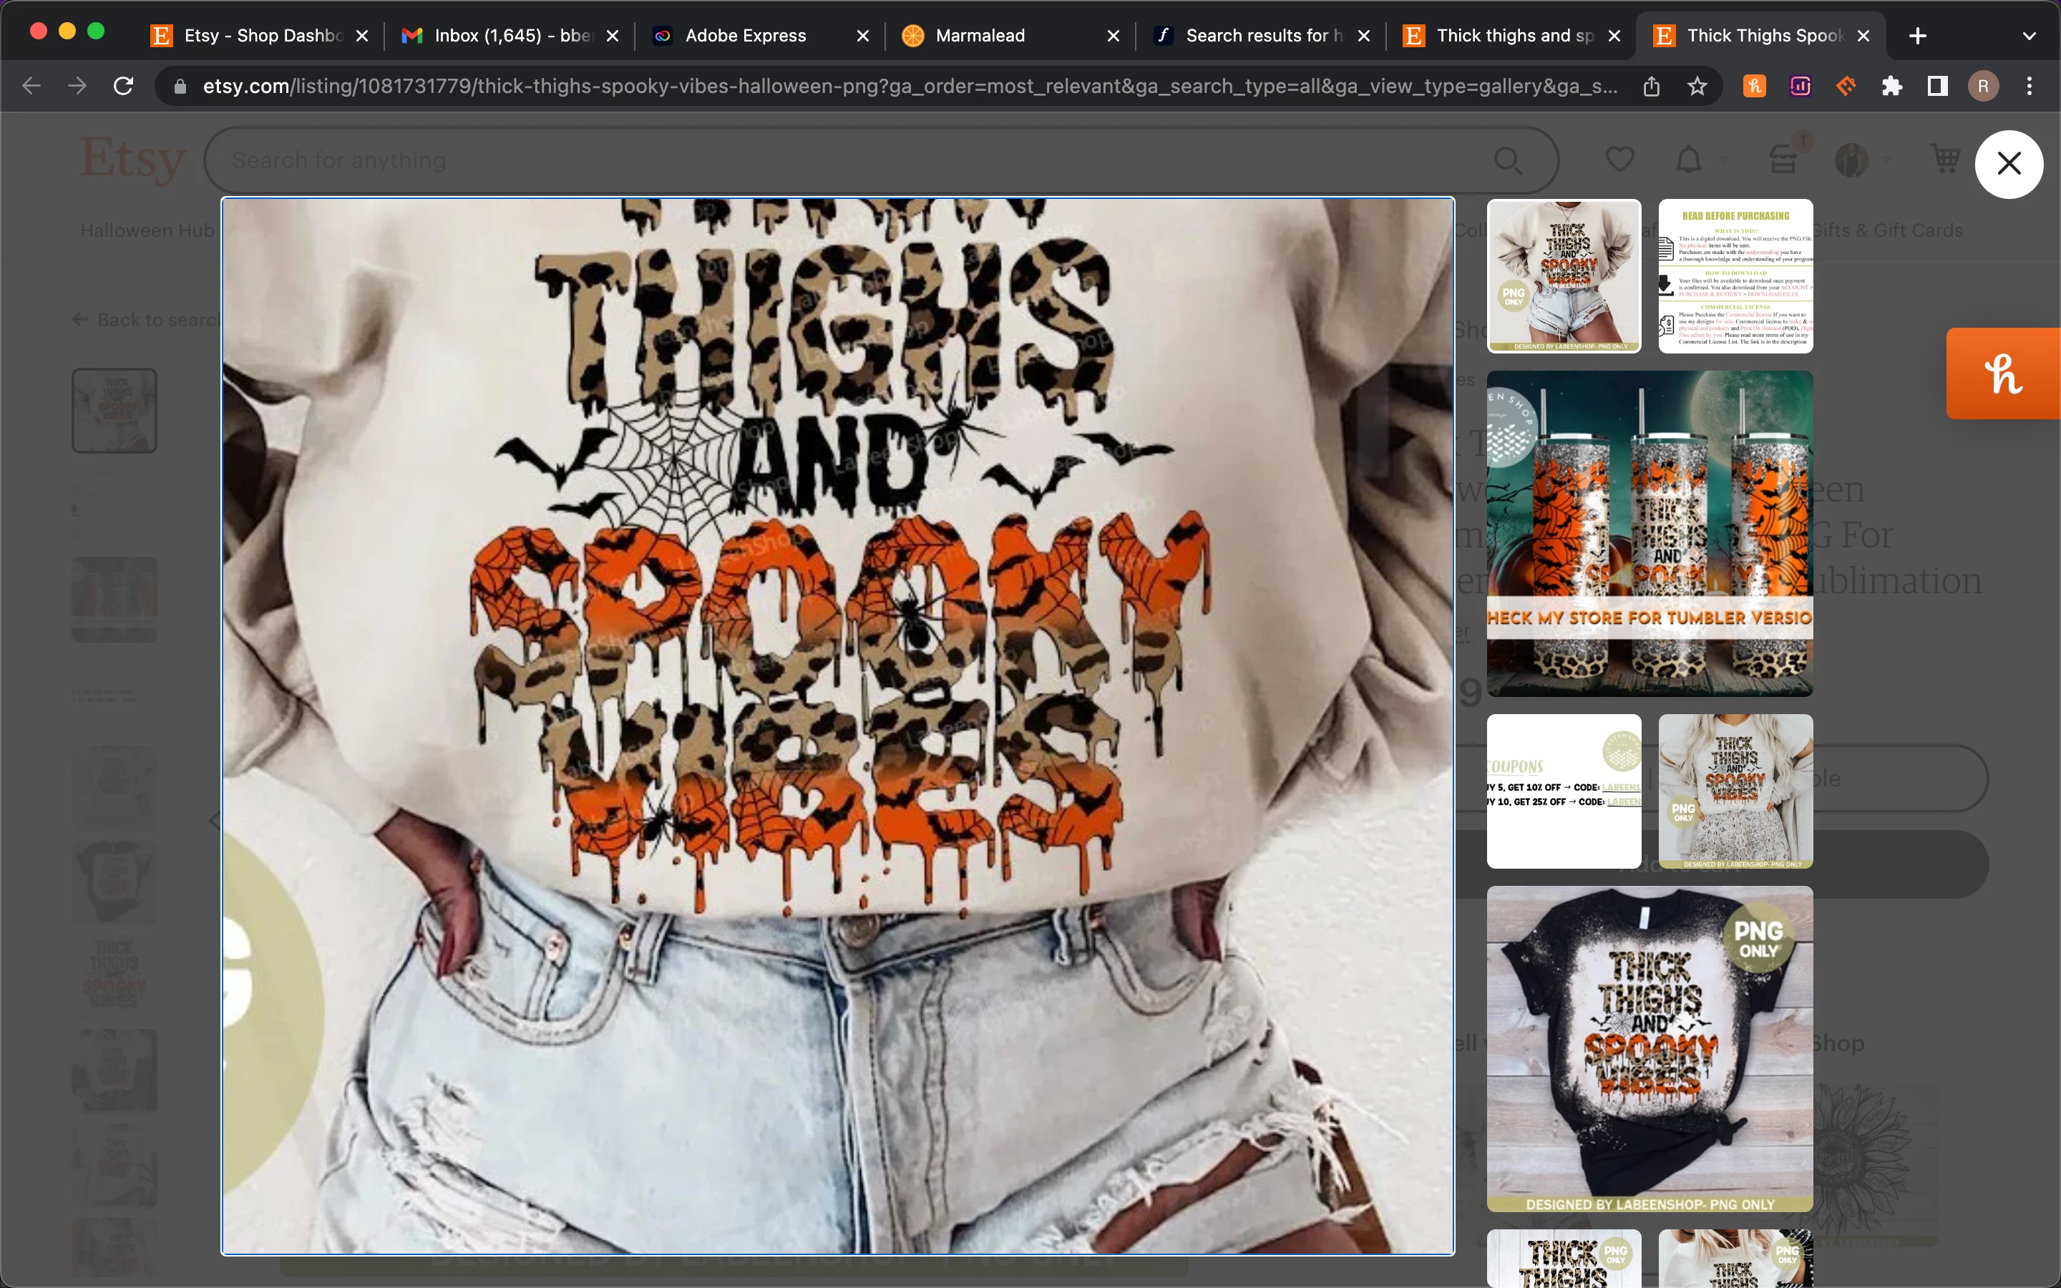The height and width of the screenshot is (1288, 2061).
Task: Open a new browser tab
Action: (1917, 36)
